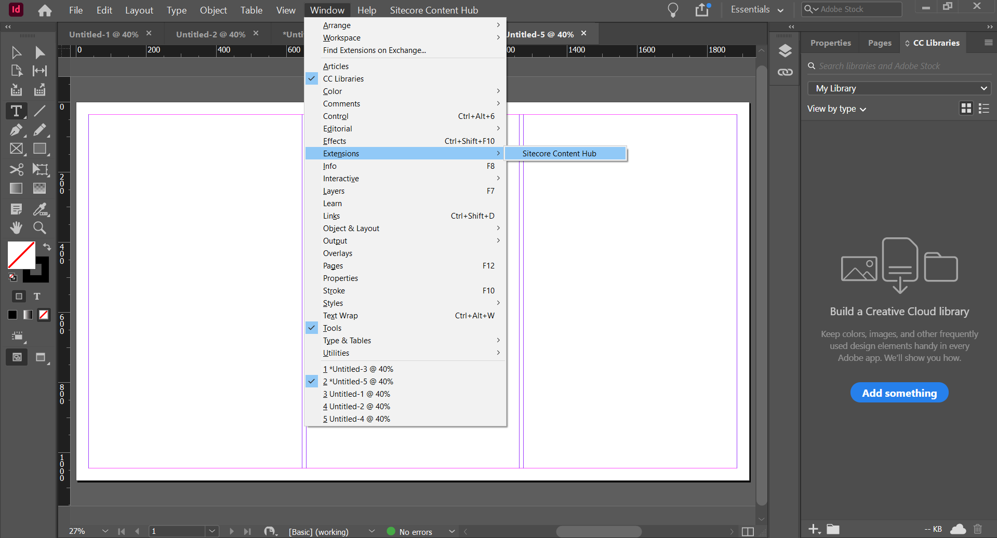997x538 pixels.
Task: Open the CC Libraries grid view
Action: (x=967, y=108)
